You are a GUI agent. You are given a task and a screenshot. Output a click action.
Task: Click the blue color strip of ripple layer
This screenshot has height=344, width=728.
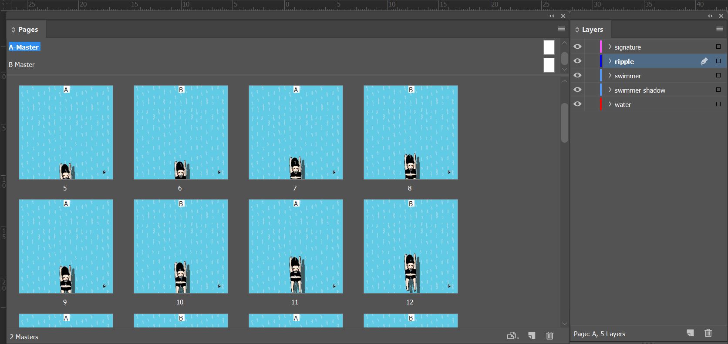pyautogui.click(x=601, y=61)
